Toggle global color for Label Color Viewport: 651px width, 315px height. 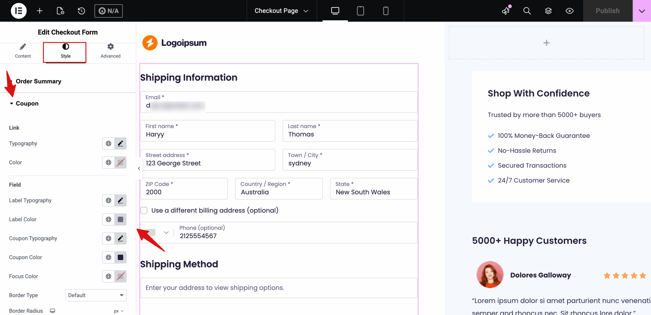[x=108, y=219]
